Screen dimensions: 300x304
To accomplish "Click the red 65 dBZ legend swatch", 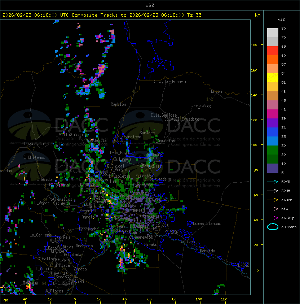I will [x=273, y=51].
